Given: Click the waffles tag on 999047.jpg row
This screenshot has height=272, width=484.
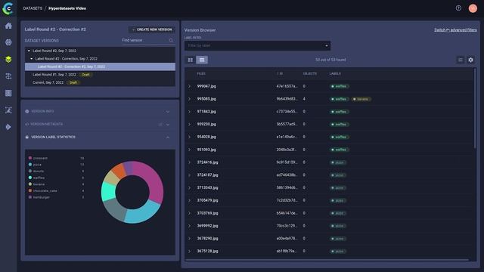Looking at the screenshot, I should 339,86.
